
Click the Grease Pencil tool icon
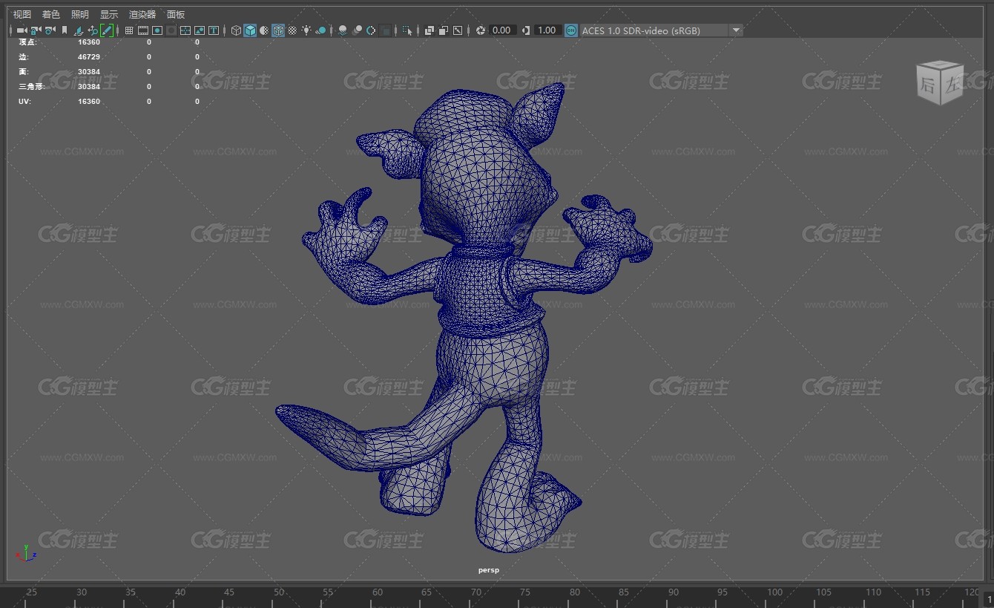coord(107,30)
